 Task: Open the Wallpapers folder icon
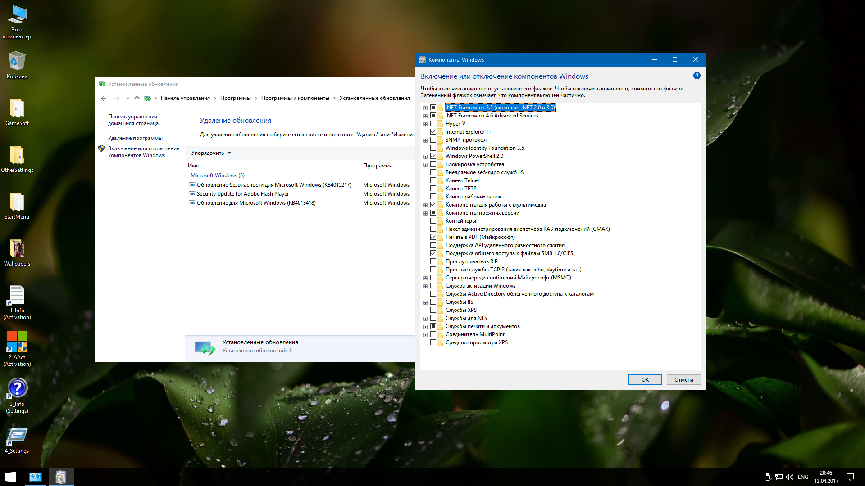pyautogui.click(x=17, y=252)
